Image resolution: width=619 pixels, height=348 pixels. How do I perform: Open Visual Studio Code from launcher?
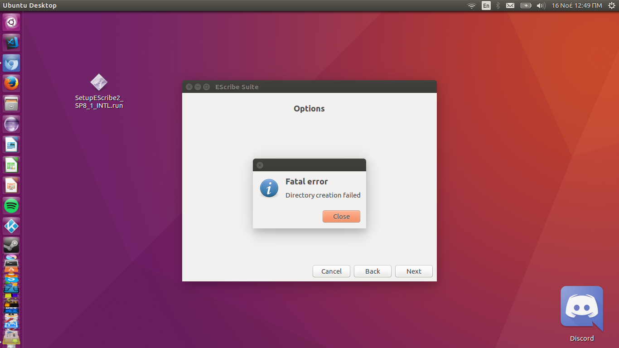(x=11, y=43)
